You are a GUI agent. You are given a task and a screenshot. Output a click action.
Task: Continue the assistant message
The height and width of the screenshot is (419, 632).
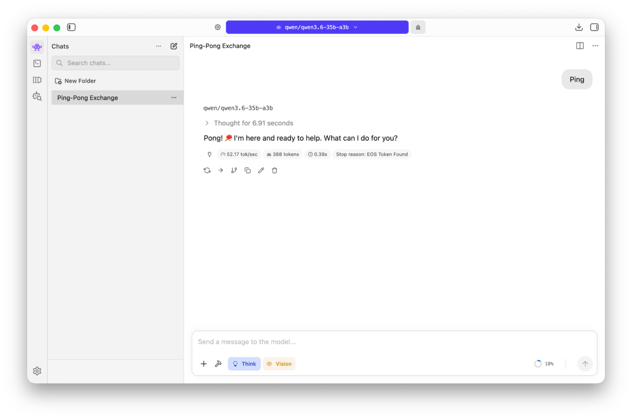coord(221,170)
